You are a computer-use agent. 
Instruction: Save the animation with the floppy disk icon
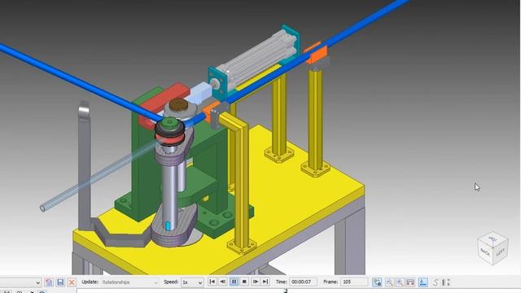tap(60, 282)
